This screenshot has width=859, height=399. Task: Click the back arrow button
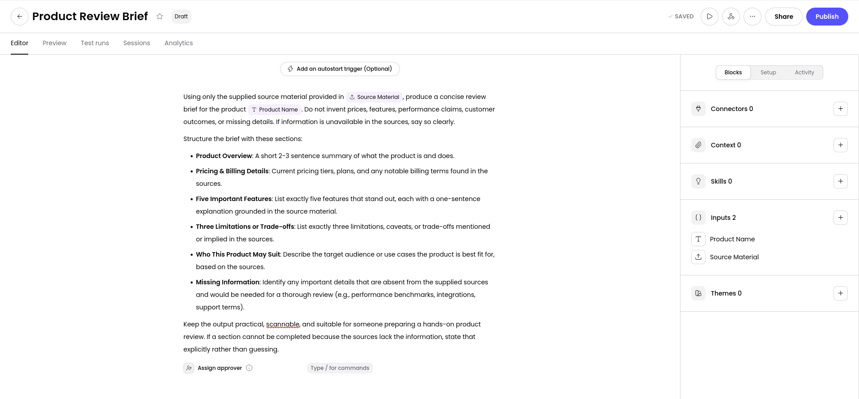pyautogui.click(x=20, y=17)
